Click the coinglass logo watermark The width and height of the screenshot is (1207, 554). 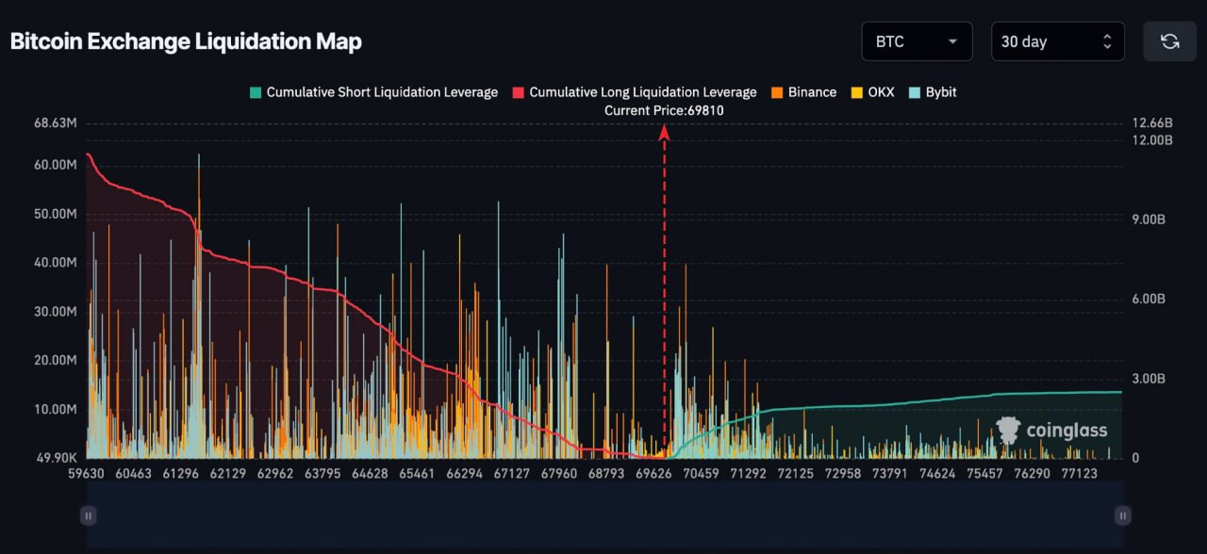[1052, 431]
